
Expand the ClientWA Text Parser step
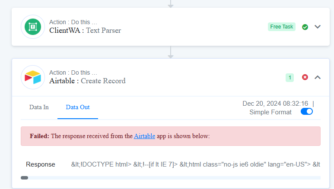(x=318, y=27)
